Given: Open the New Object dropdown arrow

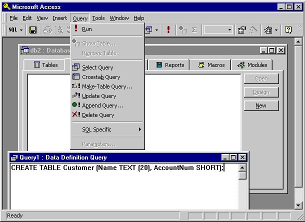Looking at the screenshot, I should (x=276, y=30).
